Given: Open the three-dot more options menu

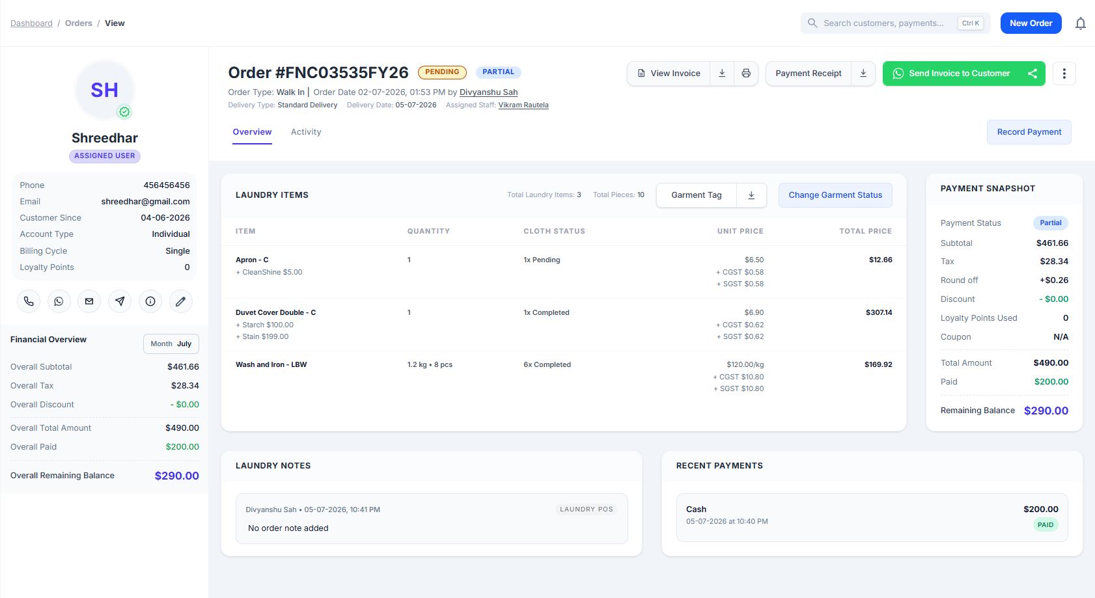Looking at the screenshot, I should tap(1064, 74).
